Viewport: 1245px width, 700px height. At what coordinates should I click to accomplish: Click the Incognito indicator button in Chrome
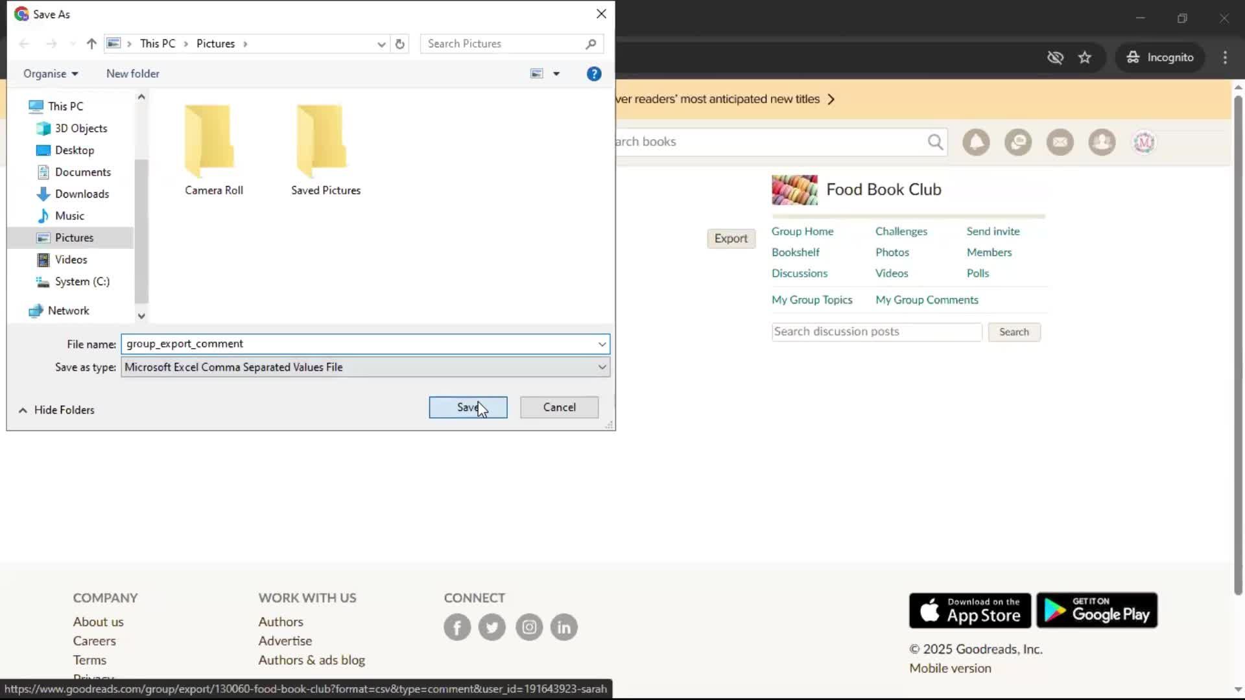(x=1160, y=57)
